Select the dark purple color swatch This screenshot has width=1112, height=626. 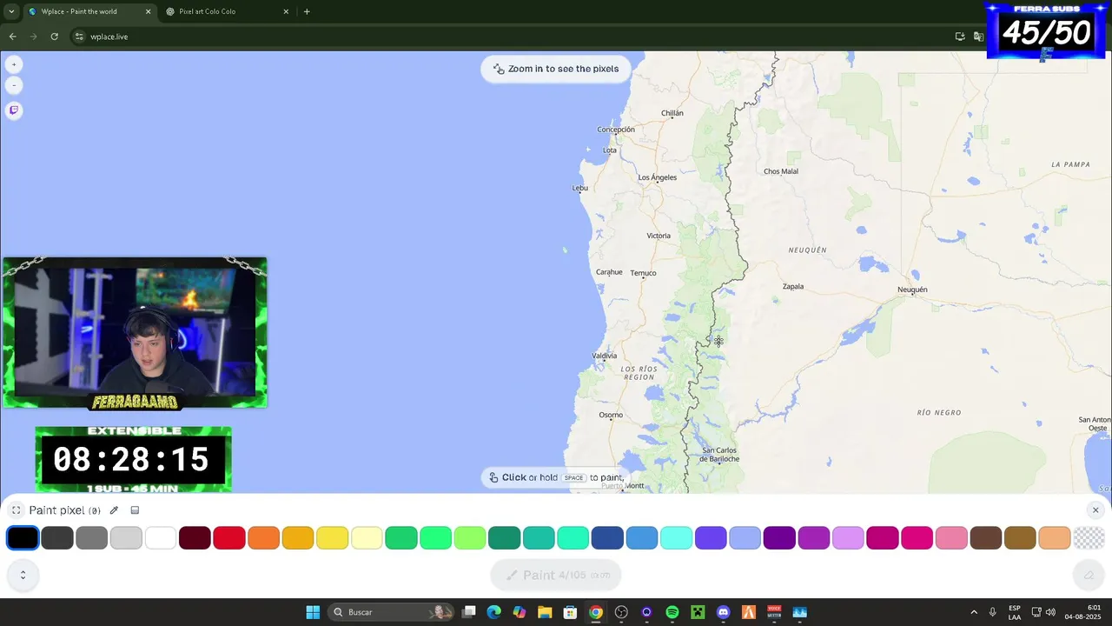pyautogui.click(x=779, y=538)
